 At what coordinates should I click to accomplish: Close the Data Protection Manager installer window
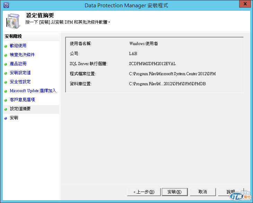(245, 4)
